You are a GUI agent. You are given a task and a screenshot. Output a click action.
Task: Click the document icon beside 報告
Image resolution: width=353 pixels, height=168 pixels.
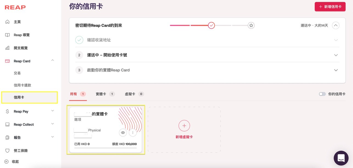pos(7,138)
